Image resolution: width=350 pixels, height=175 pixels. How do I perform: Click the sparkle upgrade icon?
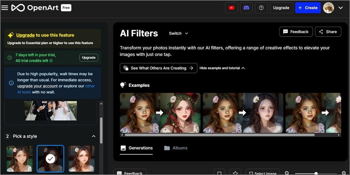[x=11, y=35]
